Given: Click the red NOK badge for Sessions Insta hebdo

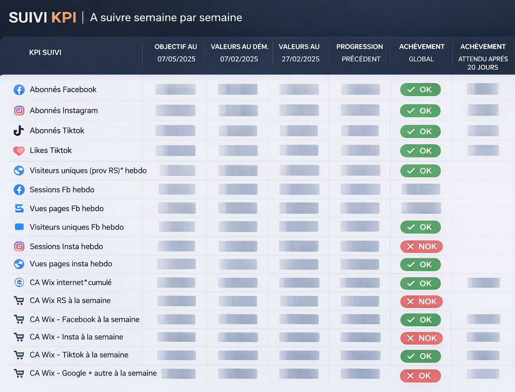Looking at the screenshot, I should (421, 247).
